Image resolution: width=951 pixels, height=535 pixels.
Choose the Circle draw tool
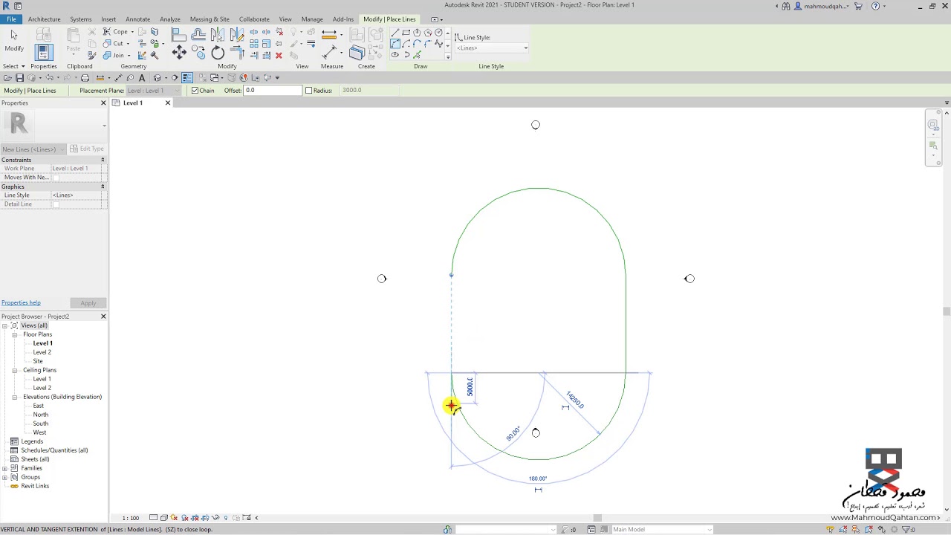pos(438,33)
